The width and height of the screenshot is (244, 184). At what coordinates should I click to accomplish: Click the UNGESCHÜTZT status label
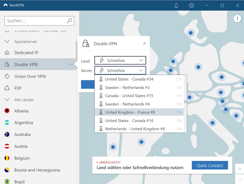(x=110, y=162)
